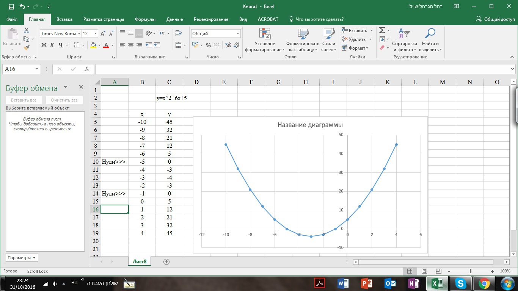Click the Общий доступ share button
The width and height of the screenshot is (518, 291).
495,19
